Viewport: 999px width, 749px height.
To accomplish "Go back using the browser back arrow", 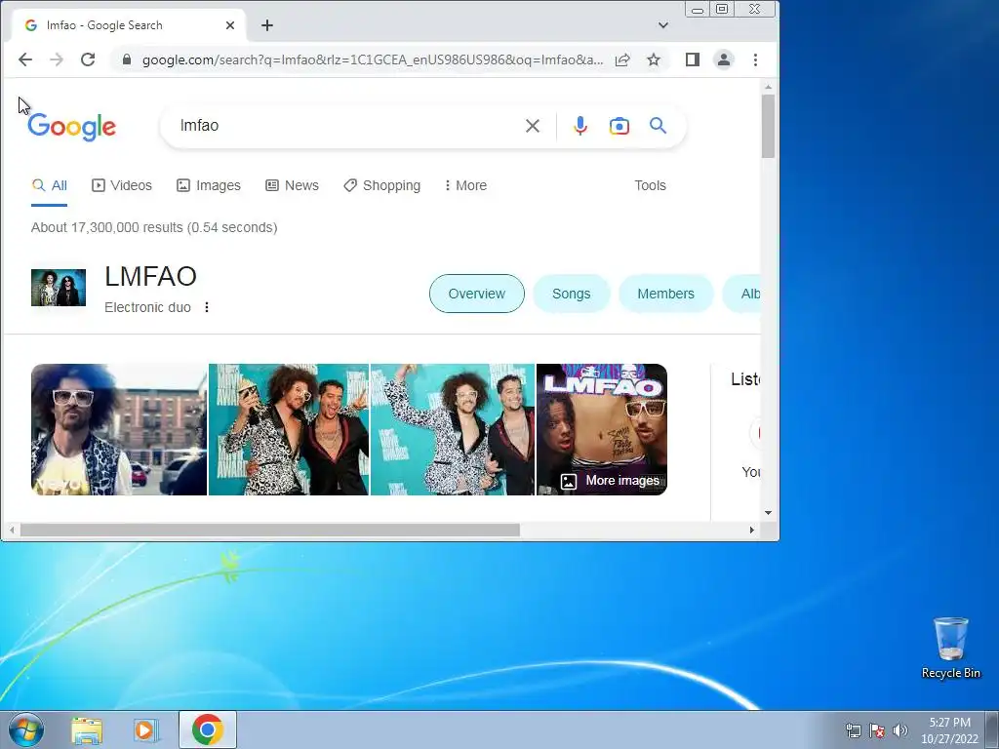I will point(24,59).
